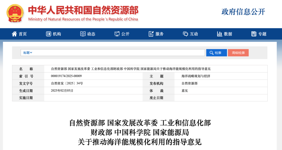Click the blue 检索 search button
The height and width of the screenshot is (150, 282).
(216, 53)
